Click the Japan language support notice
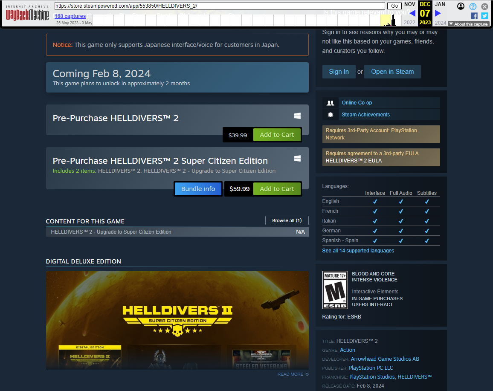This screenshot has width=493, height=391. pos(177,45)
